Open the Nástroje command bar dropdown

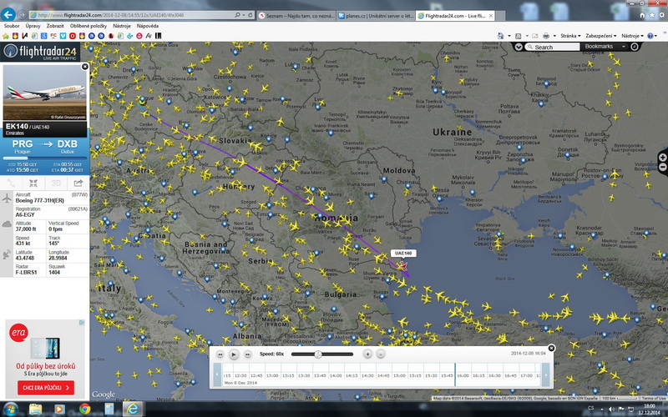632,36
